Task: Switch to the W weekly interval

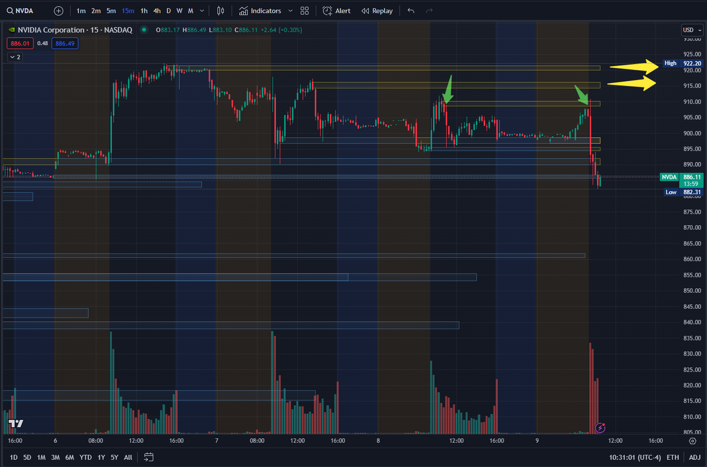Action: [x=179, y=11]
